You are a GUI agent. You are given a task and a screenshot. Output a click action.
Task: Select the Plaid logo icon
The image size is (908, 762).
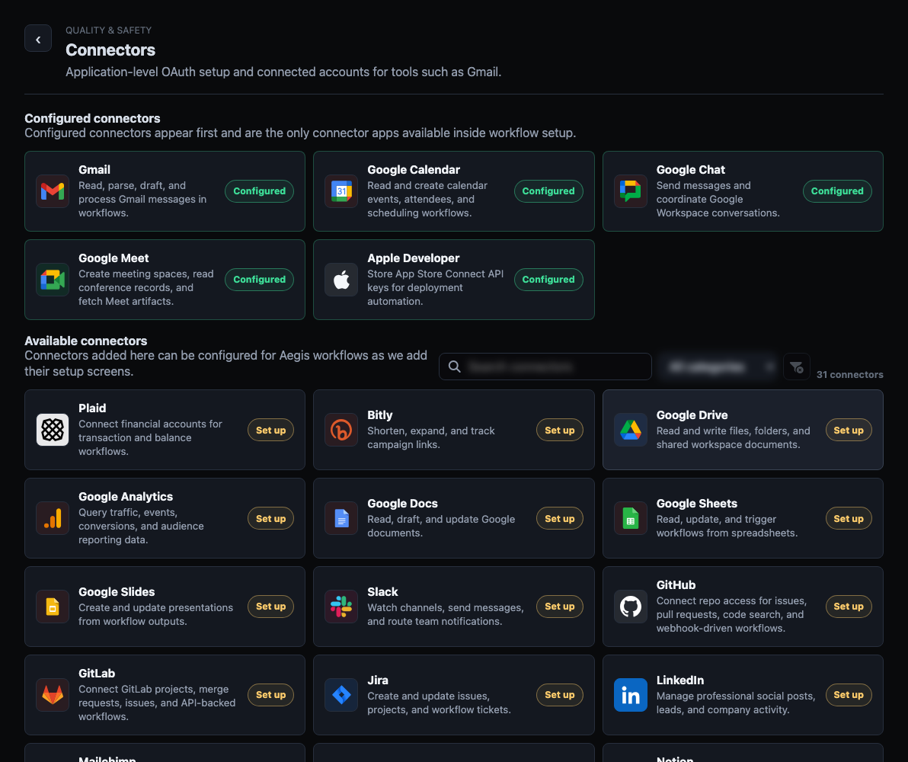click(53, 430)
